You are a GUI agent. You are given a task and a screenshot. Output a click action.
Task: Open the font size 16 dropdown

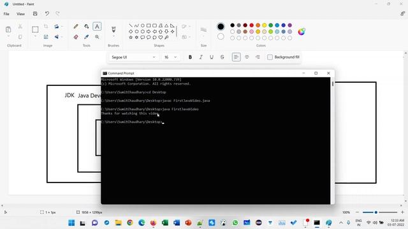pyautogui.click(x=170, y=57)
